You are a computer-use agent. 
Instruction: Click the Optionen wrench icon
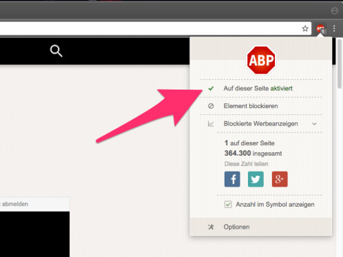(211, 227)
